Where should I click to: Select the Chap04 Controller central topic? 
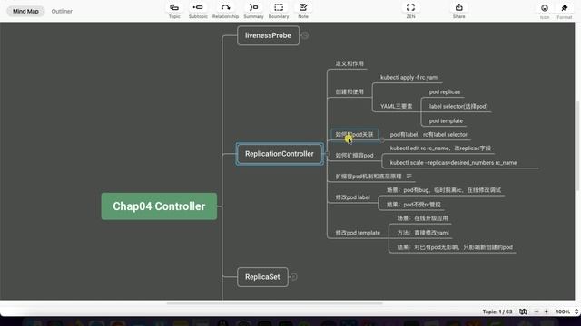(x=159, y=206)
